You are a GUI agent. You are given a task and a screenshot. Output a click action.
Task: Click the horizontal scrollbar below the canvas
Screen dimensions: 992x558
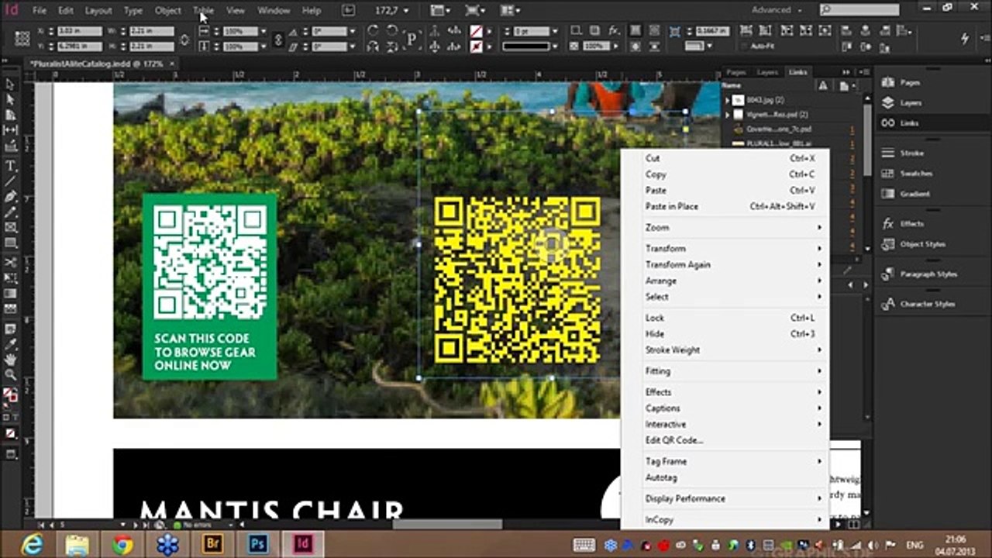tap(447, 525)
